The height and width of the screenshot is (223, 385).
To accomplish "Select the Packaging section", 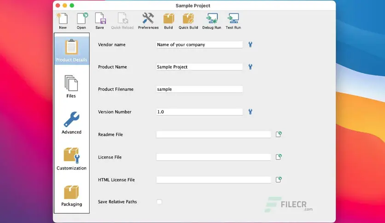I will (x=71, y=196).
